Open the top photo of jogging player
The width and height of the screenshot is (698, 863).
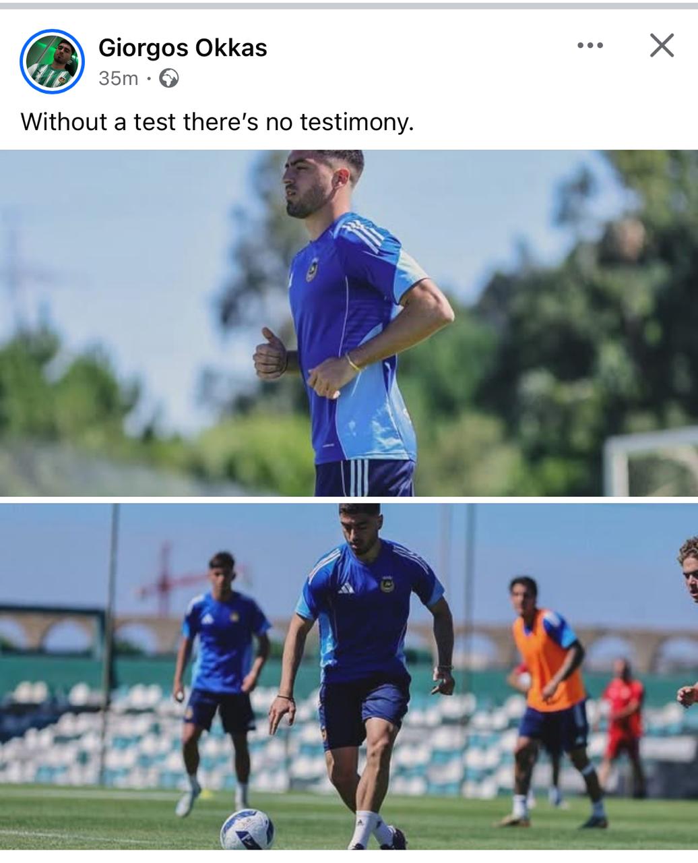(x=349, y=323)
